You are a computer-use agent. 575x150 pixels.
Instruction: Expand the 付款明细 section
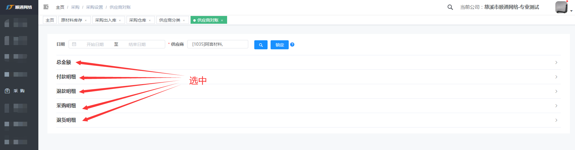556,77
